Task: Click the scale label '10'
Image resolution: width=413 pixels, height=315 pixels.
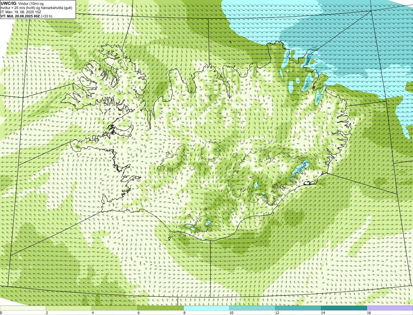Action: (x=231, y=313)
